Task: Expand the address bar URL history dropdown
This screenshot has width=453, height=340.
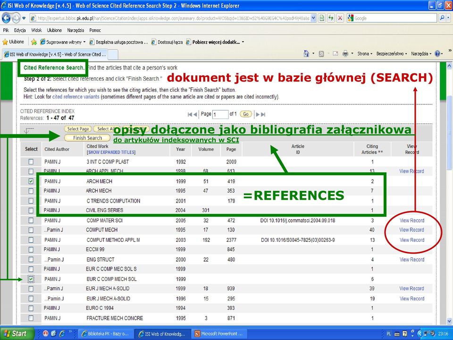Action: point(313,18)
